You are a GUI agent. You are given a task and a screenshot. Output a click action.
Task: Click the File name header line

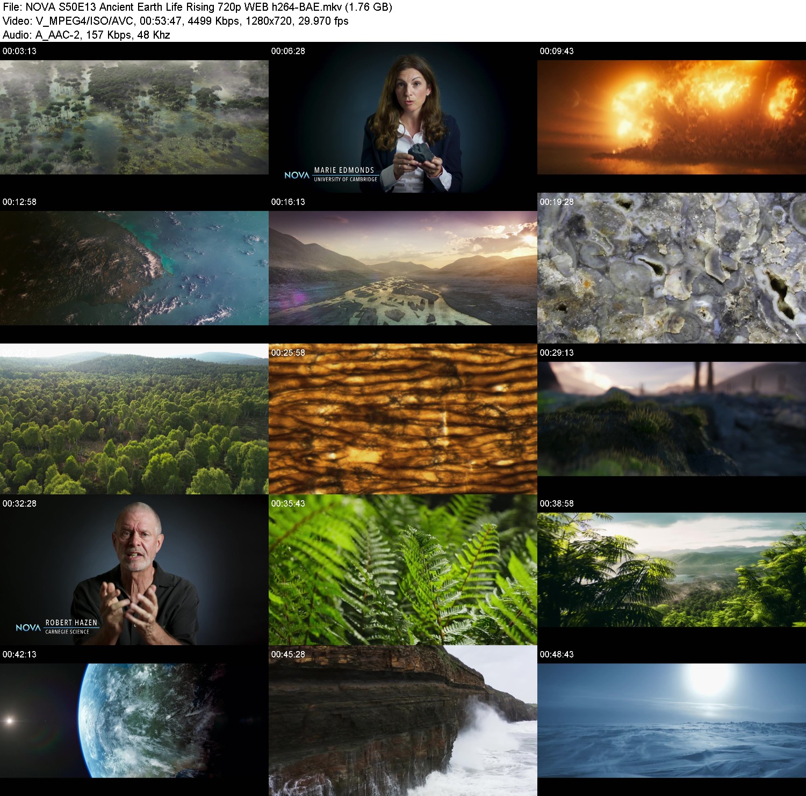197,7
